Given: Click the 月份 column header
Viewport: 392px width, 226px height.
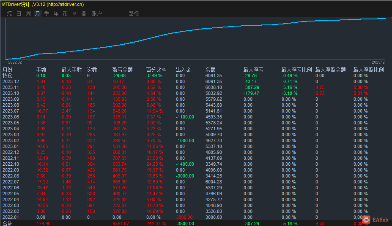Looking at the screenshot, I should coord(8,70).
